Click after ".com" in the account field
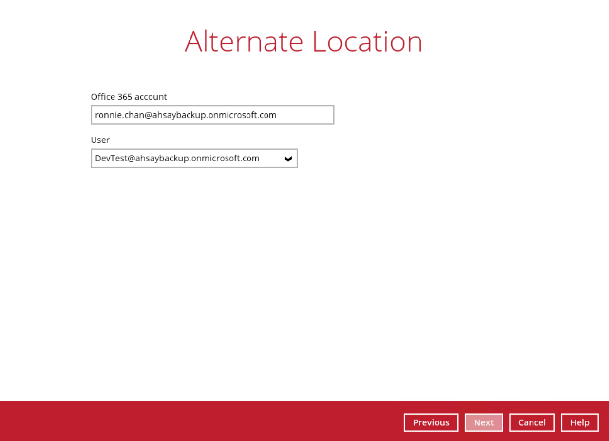This screenshot has height=441, width=609. (278, 115)
